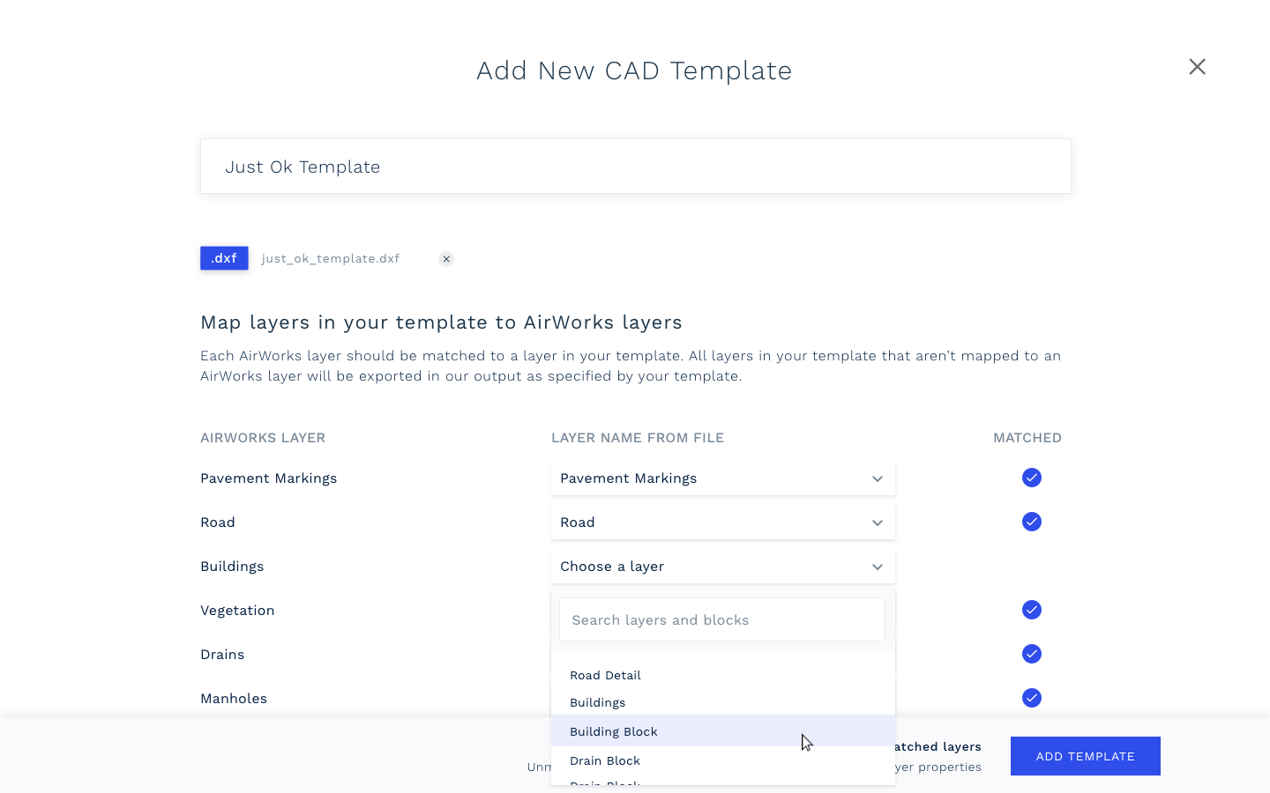Select the Building Block option
The width and height of the screenshot is (1270, 793).
[723, 731]
